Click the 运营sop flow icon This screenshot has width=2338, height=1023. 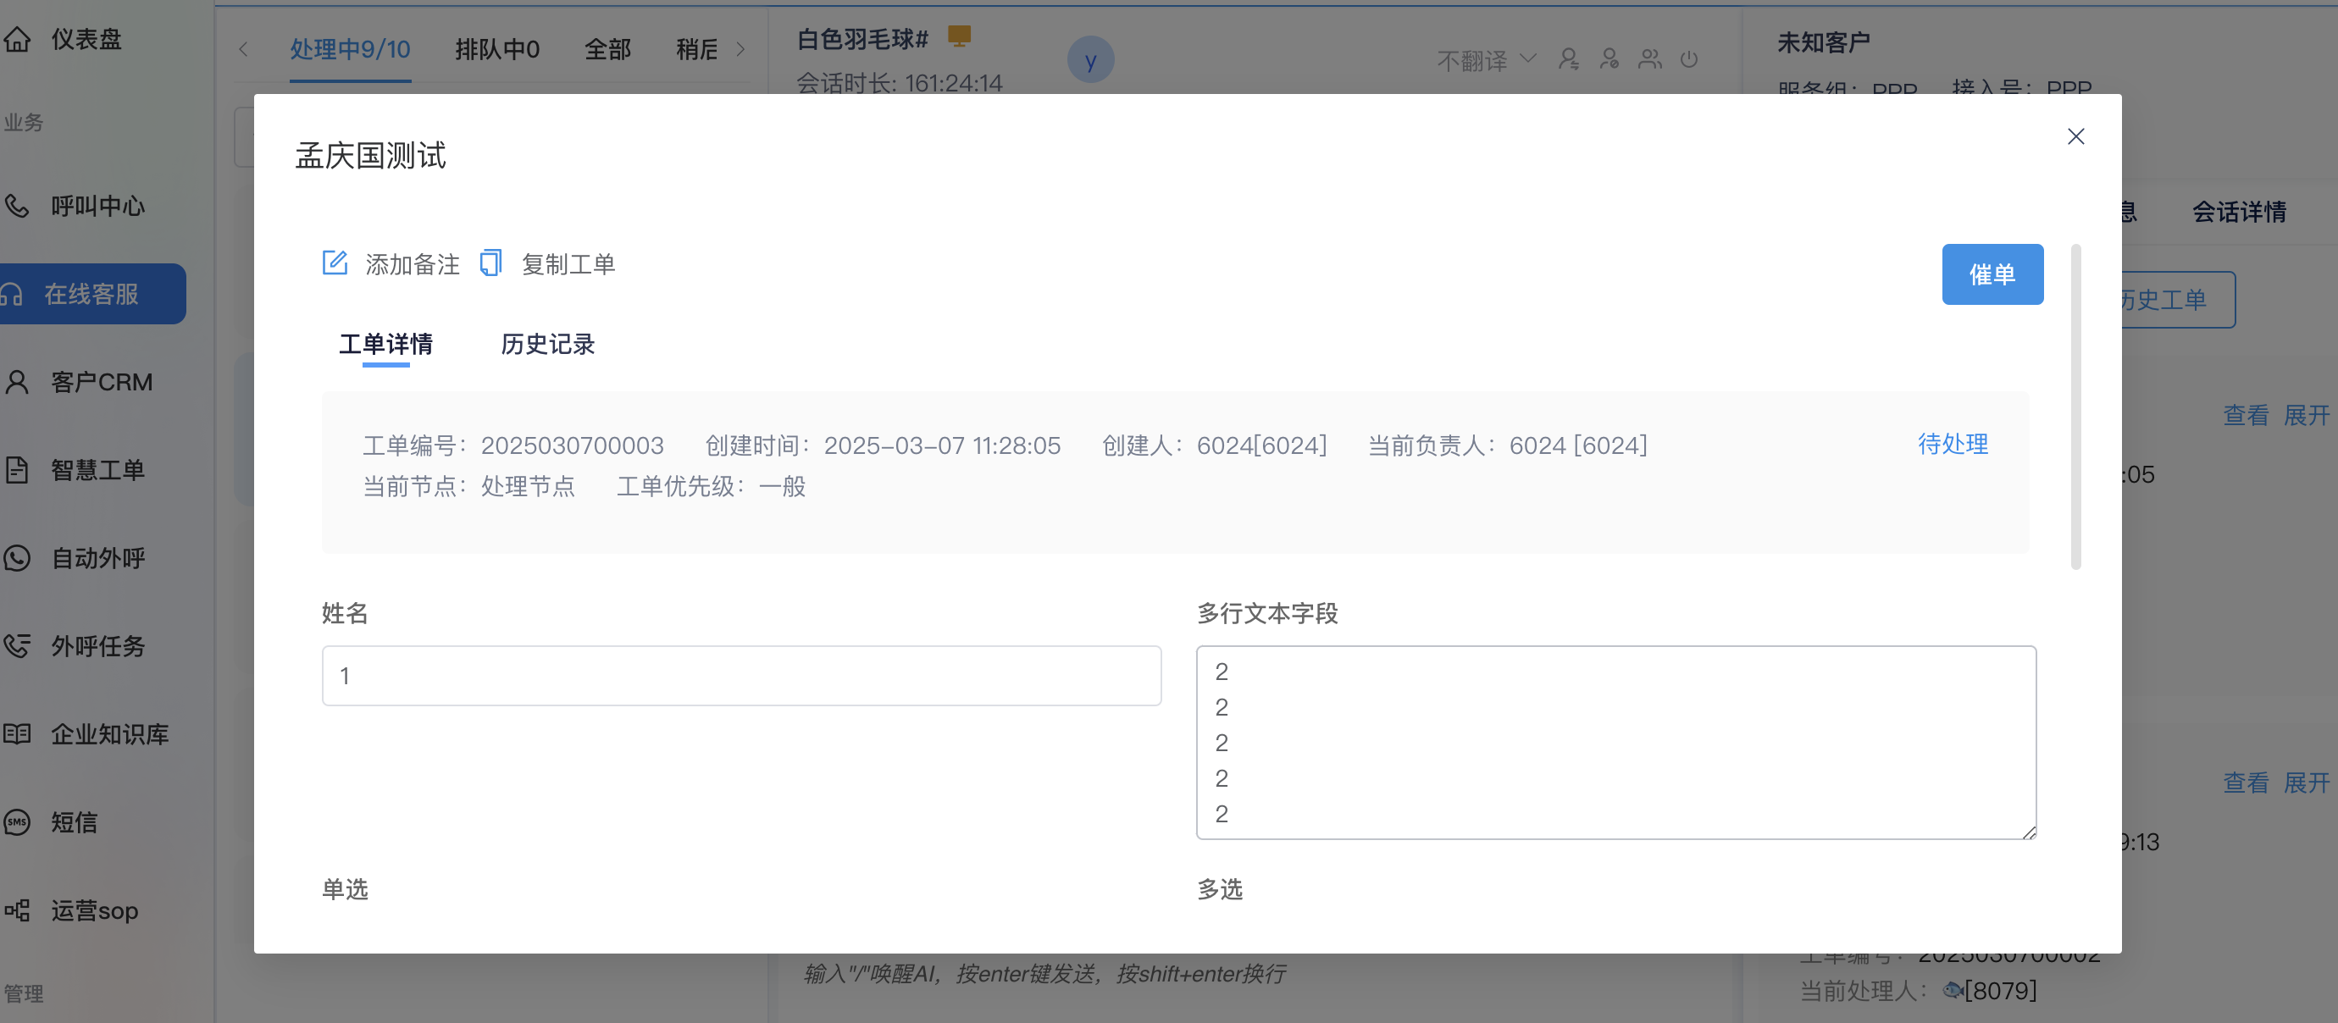point(16,910)
